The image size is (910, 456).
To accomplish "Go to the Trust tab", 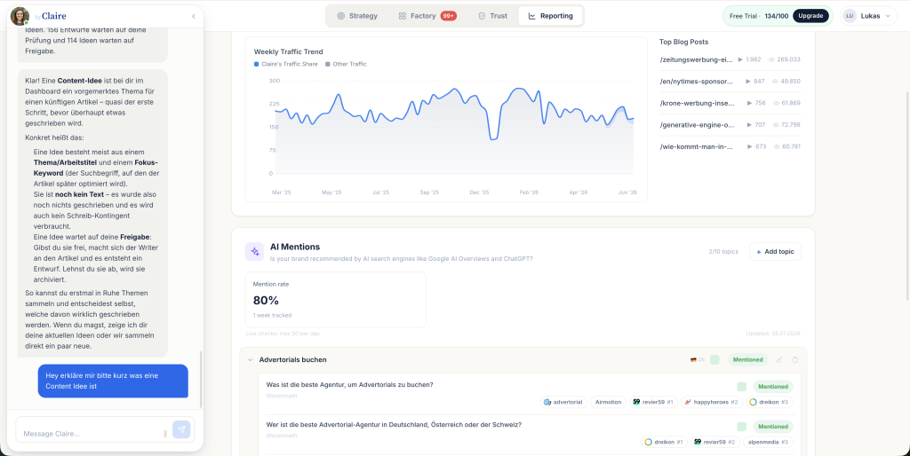I will pos(492,16).
